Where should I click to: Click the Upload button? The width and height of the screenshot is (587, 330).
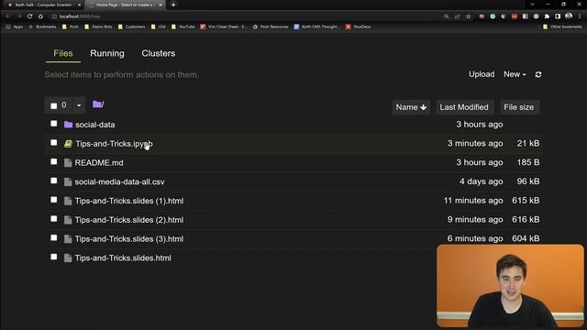[482, 74]
